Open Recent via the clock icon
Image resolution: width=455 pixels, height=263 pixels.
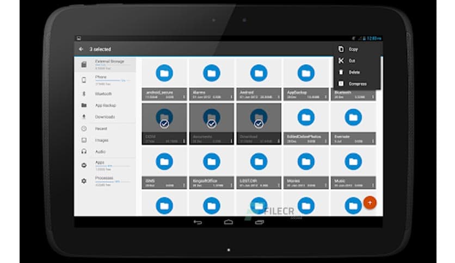84,128
